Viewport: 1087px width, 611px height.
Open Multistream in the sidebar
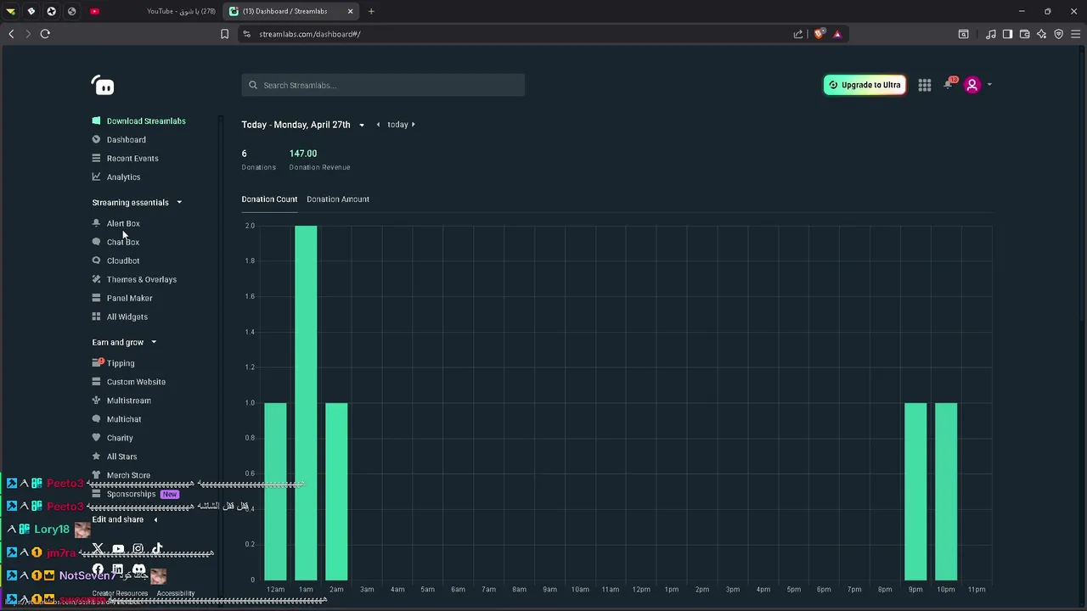point(121,401)
